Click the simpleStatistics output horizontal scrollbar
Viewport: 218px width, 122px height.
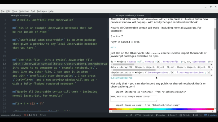coord(123,75)
